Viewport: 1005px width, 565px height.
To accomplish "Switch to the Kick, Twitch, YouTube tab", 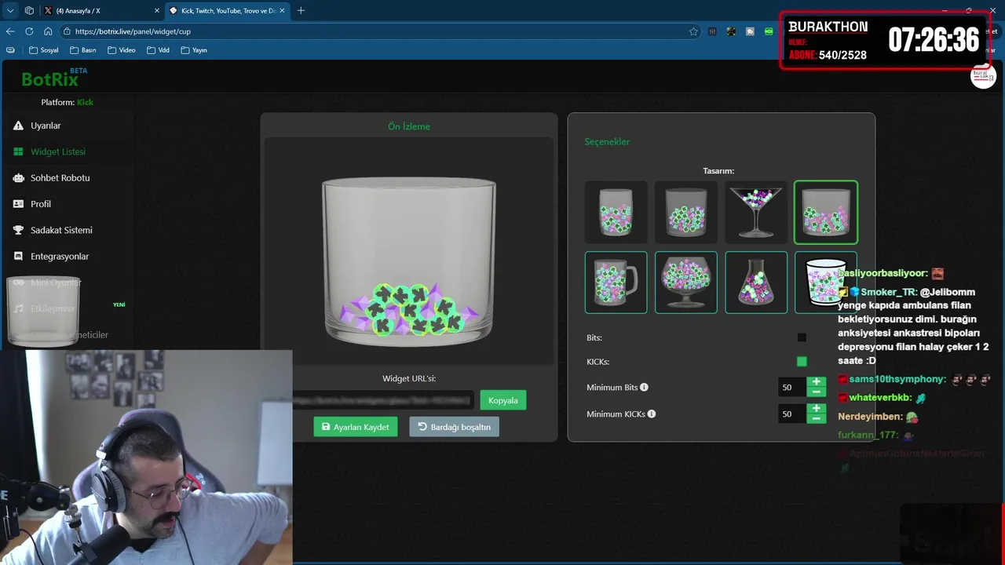I will (228, 11).
